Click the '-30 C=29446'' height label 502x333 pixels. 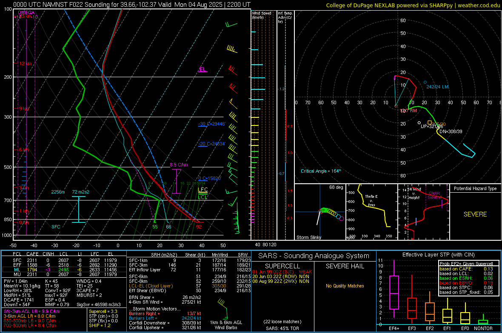(212, 124)
